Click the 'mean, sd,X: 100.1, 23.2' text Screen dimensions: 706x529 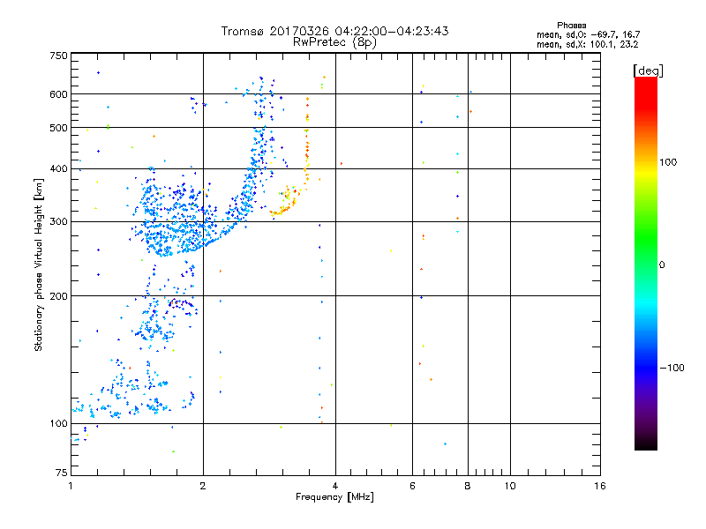pos(587,44)
